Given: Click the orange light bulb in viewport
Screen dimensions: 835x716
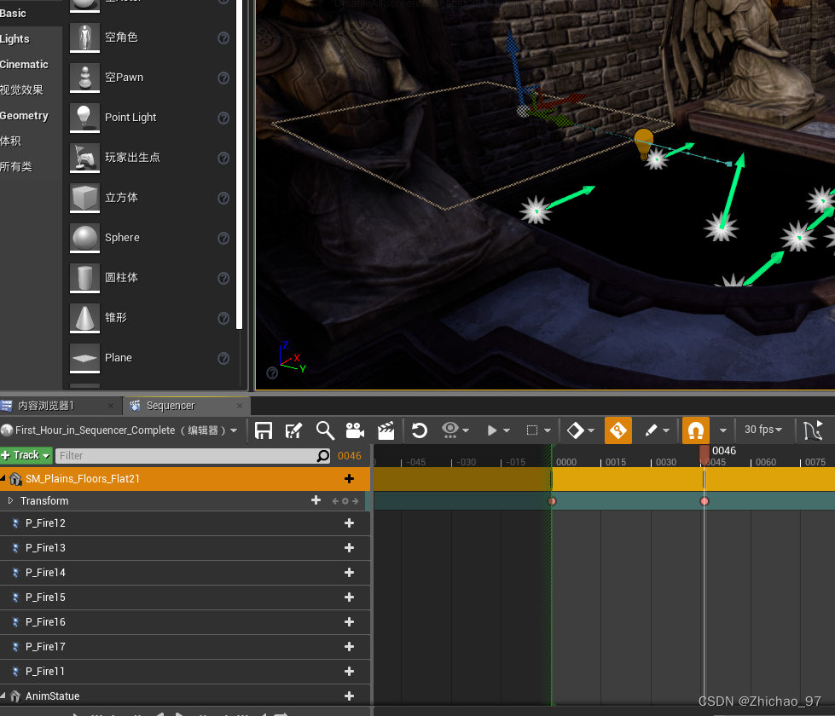Looking at the screenshot, I should [644, 142].
